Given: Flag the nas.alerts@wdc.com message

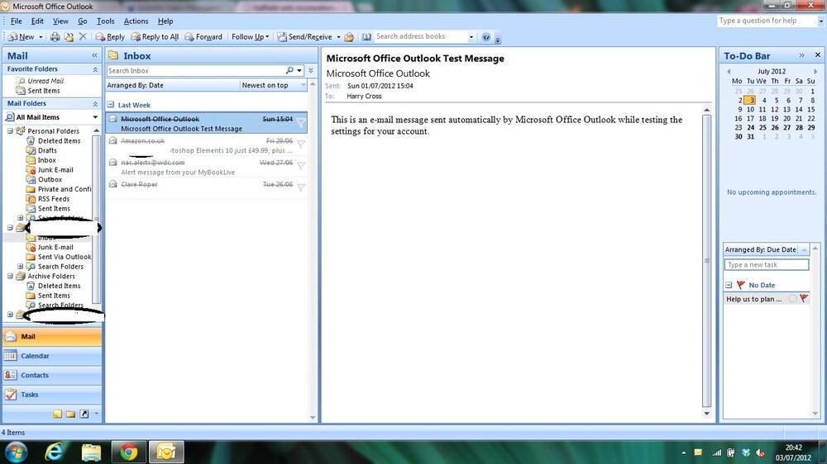Looking at the screenshot, I should pyautogui.click(x=301, y=165).
